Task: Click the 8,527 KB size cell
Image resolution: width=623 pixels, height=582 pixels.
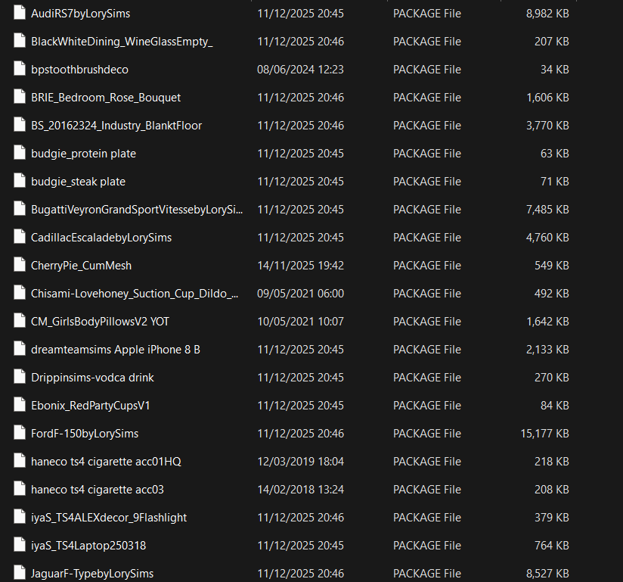Action: pos(547,573)
